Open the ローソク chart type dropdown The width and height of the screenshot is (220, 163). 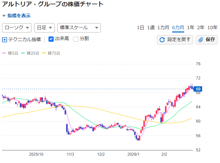tap(17, 28)
